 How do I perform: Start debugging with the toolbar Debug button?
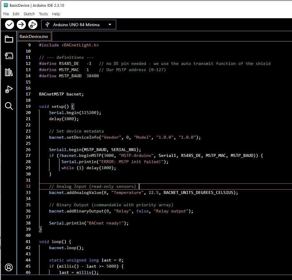click(x=33, y=25)
